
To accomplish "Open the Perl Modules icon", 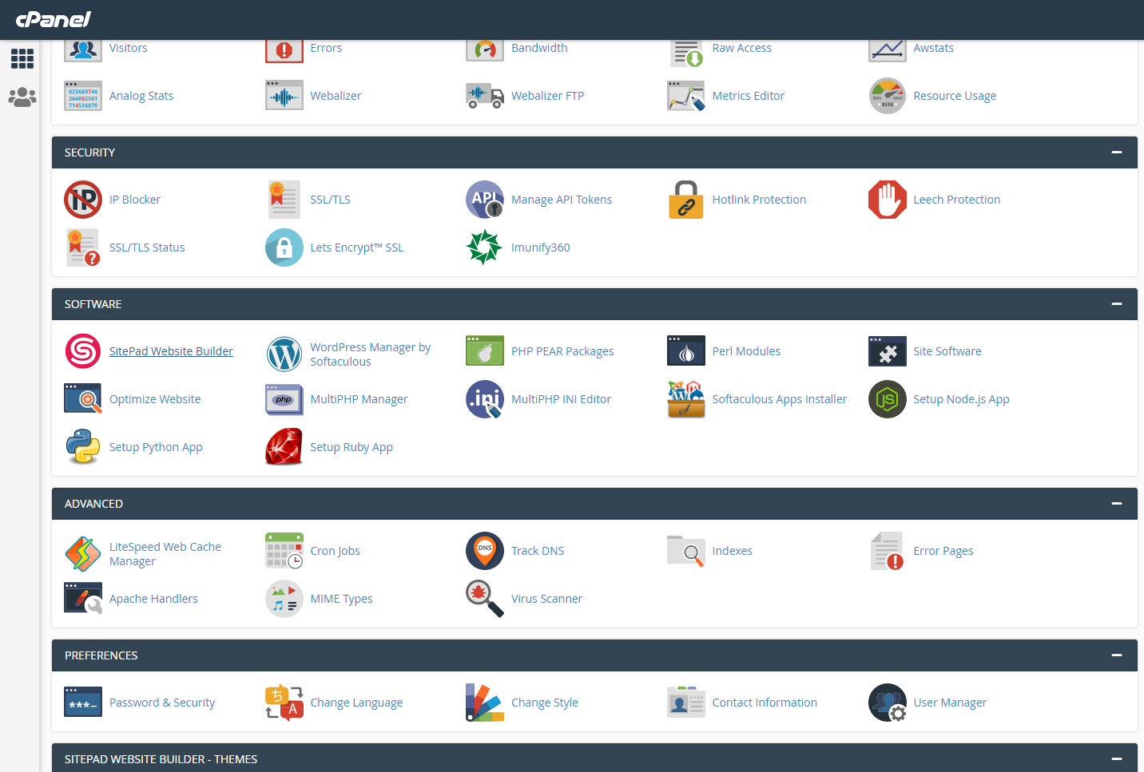I will point(686,351).
